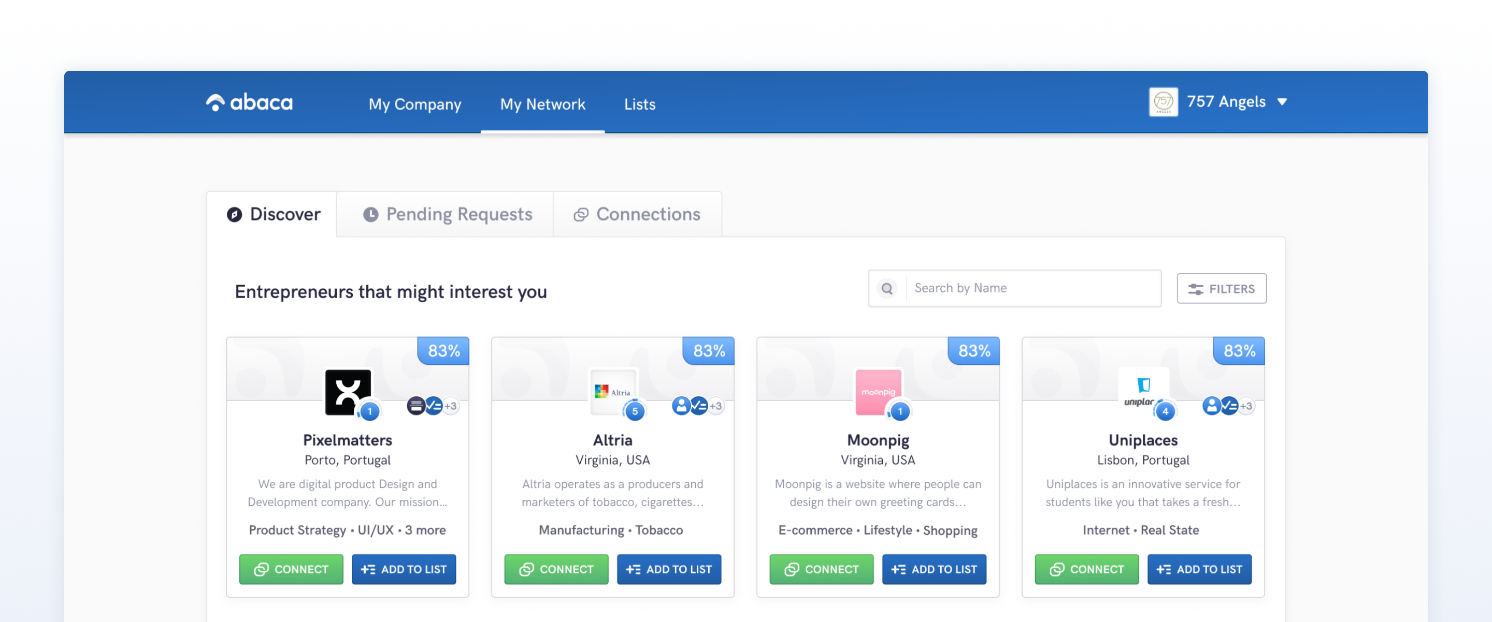Click the search magnifier icon

[887, 288]
